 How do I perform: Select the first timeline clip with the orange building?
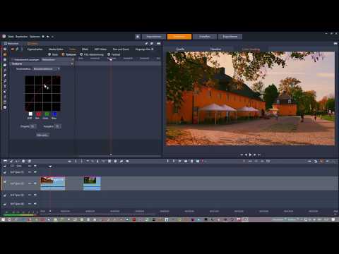click(x=53, y=183)
